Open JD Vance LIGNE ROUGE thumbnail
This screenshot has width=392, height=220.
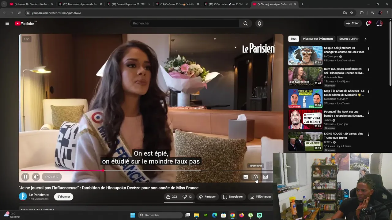(305, 141)
